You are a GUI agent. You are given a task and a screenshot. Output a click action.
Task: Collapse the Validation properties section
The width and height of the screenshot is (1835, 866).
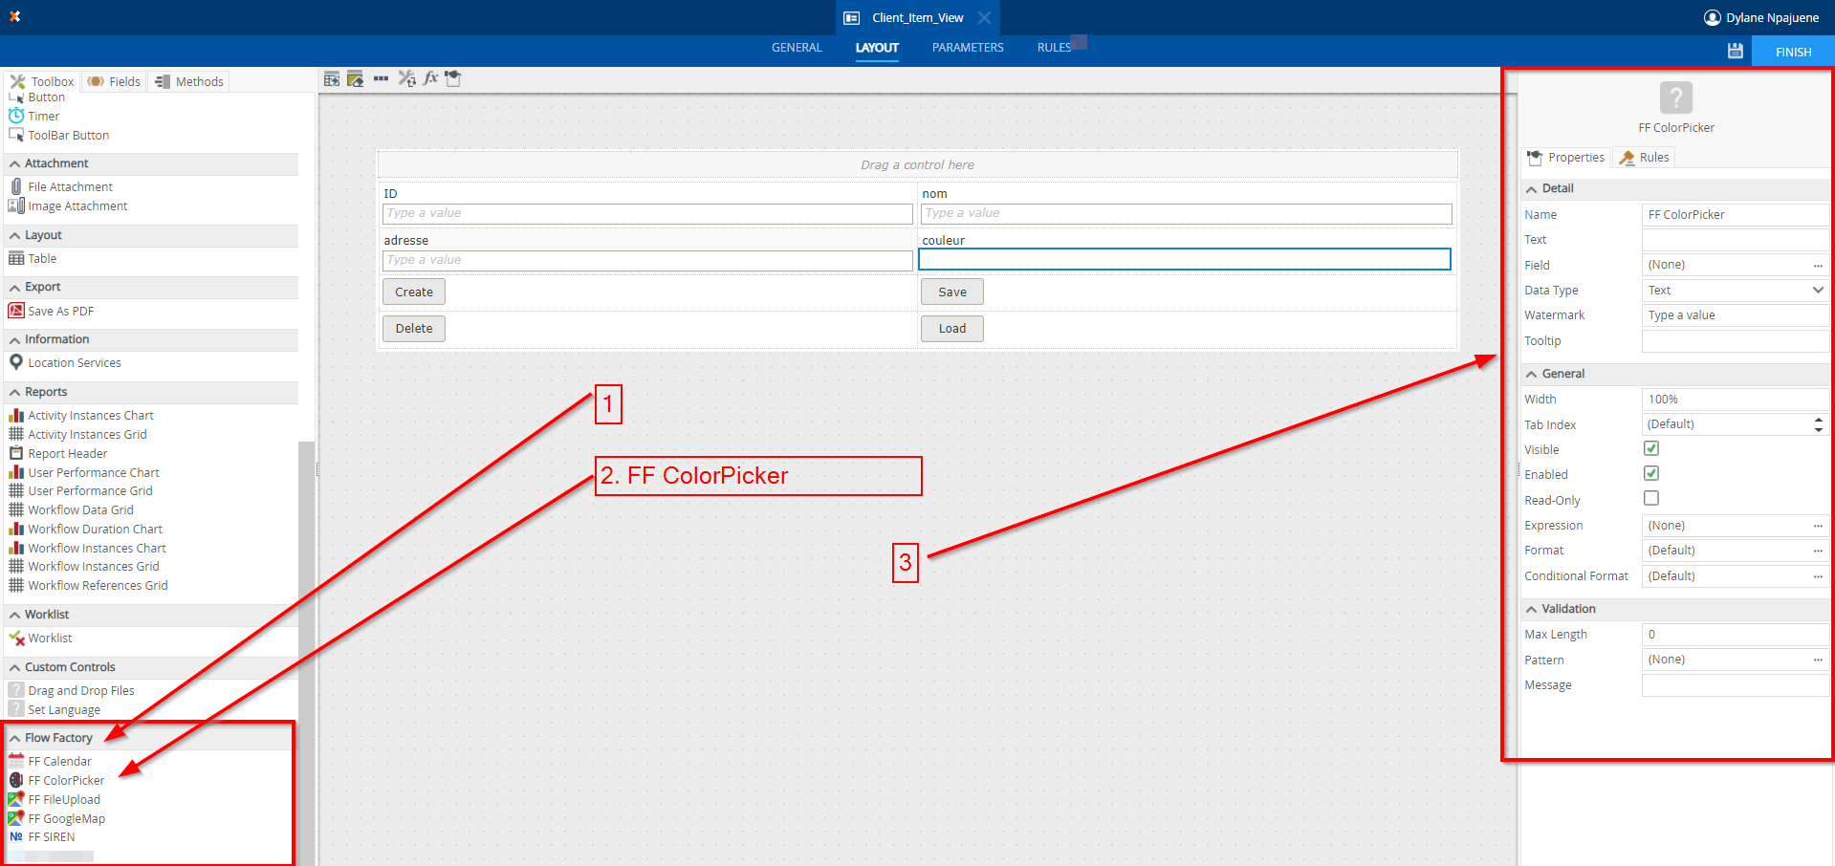tap(1532, 609)
